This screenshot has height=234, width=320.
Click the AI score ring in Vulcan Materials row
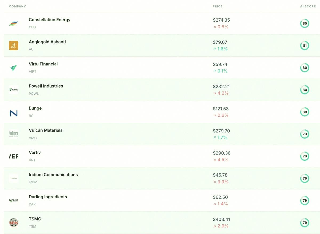pyautogui.click(x=305, y=134)
